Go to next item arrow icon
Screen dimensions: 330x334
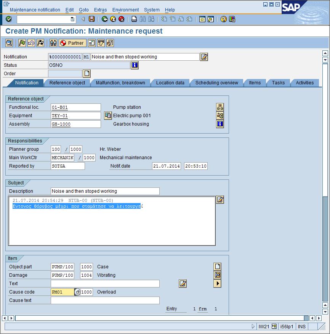click(x=217, y=284)
